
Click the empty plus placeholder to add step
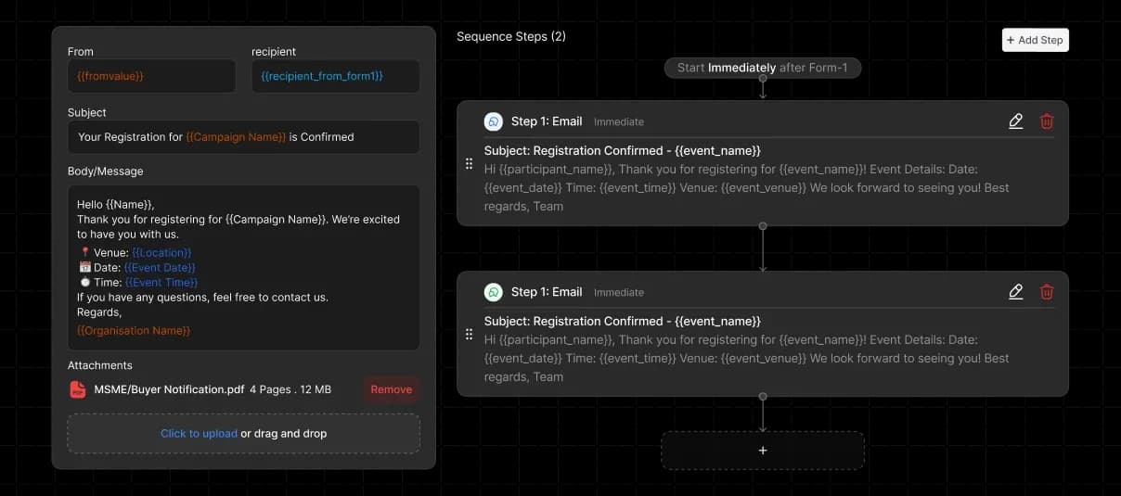[763, 451]
